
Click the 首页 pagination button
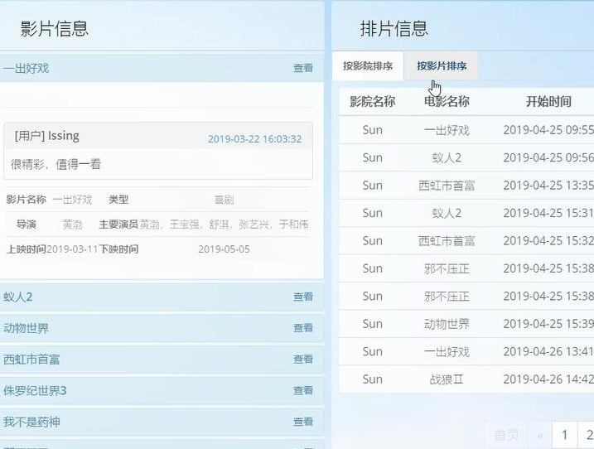coord(506,435)
